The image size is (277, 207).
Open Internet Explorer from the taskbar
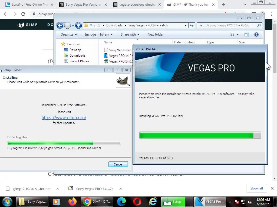click(x=153, y=202)
